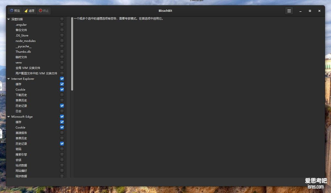The image size is (331, 193).
Task: Uncheck Microsoft Edge 历史记录 checkbox
Action: (x=62, y=144)
